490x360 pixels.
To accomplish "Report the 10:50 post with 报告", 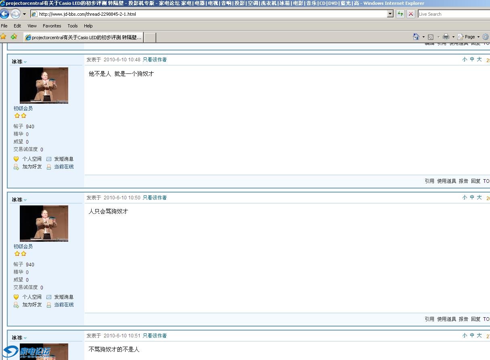I will click(x=463, y=319).
